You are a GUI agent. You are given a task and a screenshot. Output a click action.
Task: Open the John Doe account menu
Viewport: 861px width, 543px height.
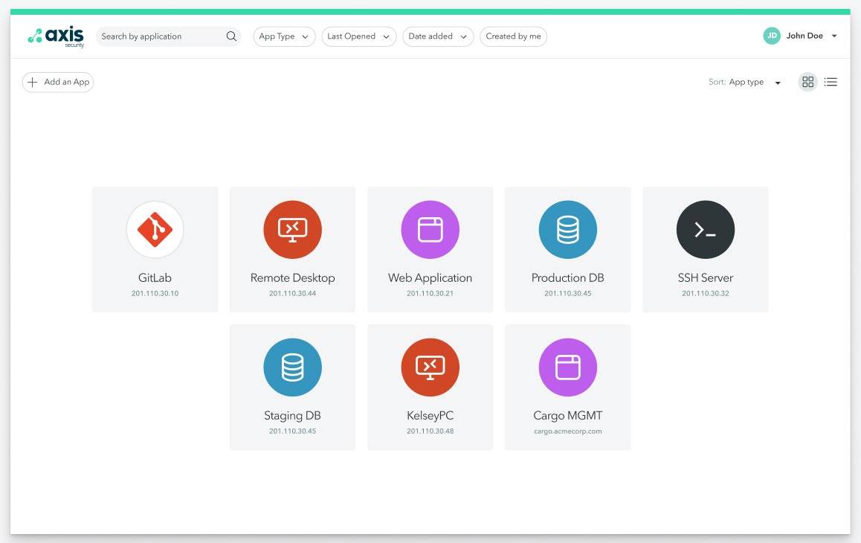pos(800,36)
